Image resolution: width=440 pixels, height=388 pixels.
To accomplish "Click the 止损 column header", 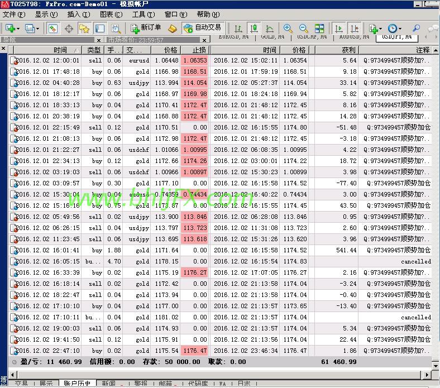I will pos(195,50).
